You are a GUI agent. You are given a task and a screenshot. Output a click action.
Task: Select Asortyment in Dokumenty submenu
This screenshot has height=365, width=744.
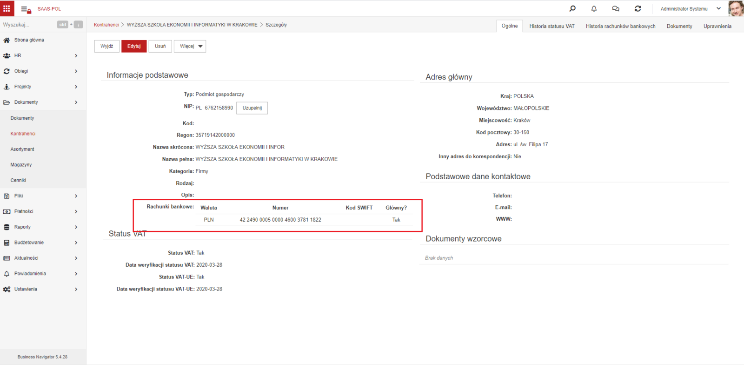coord(22,149)
